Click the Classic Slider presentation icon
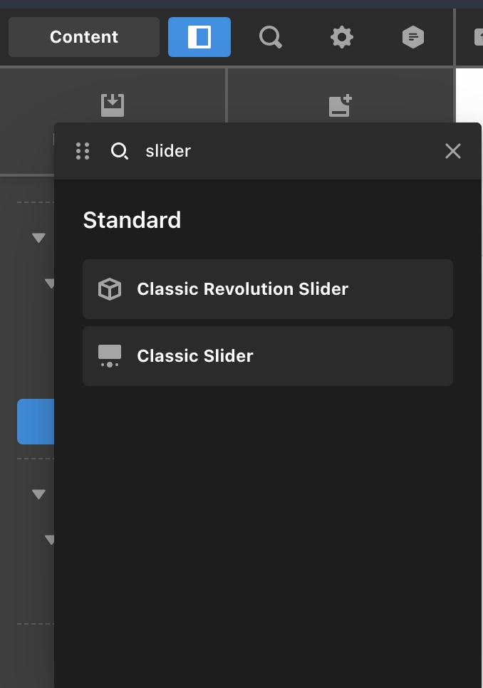Image resolution: width=483 pixels, height=688 pixels. coord(110,356)
